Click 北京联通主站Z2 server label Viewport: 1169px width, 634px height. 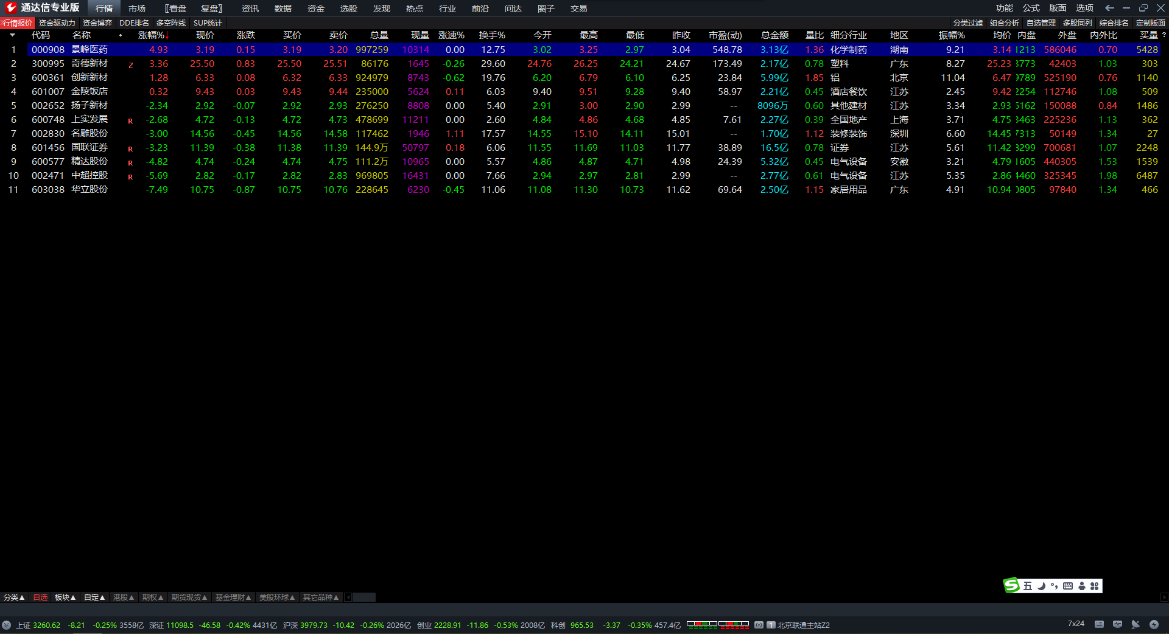(804, 625)
